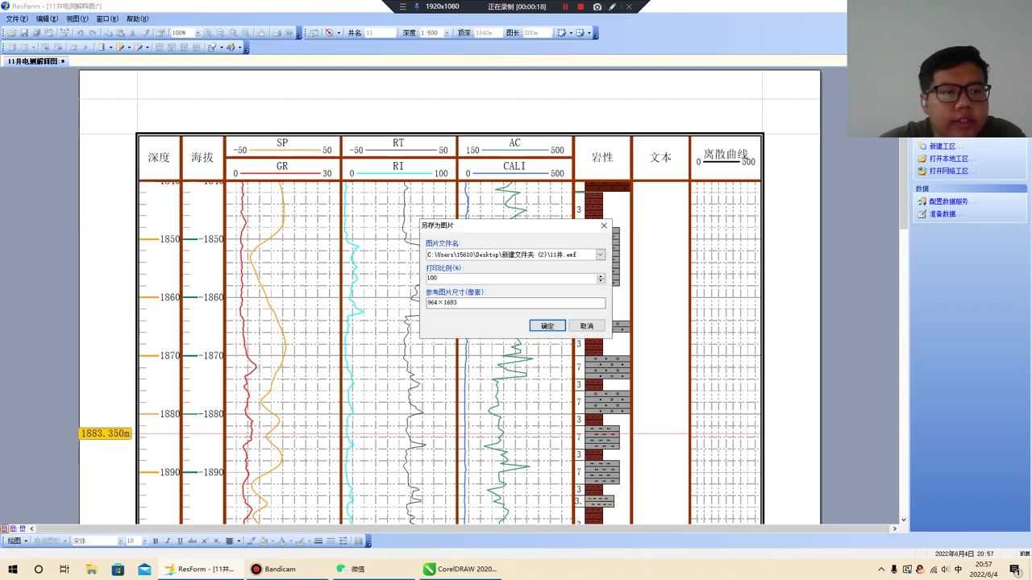Click the superscript icon in drawing toolbar

(205, 541)
